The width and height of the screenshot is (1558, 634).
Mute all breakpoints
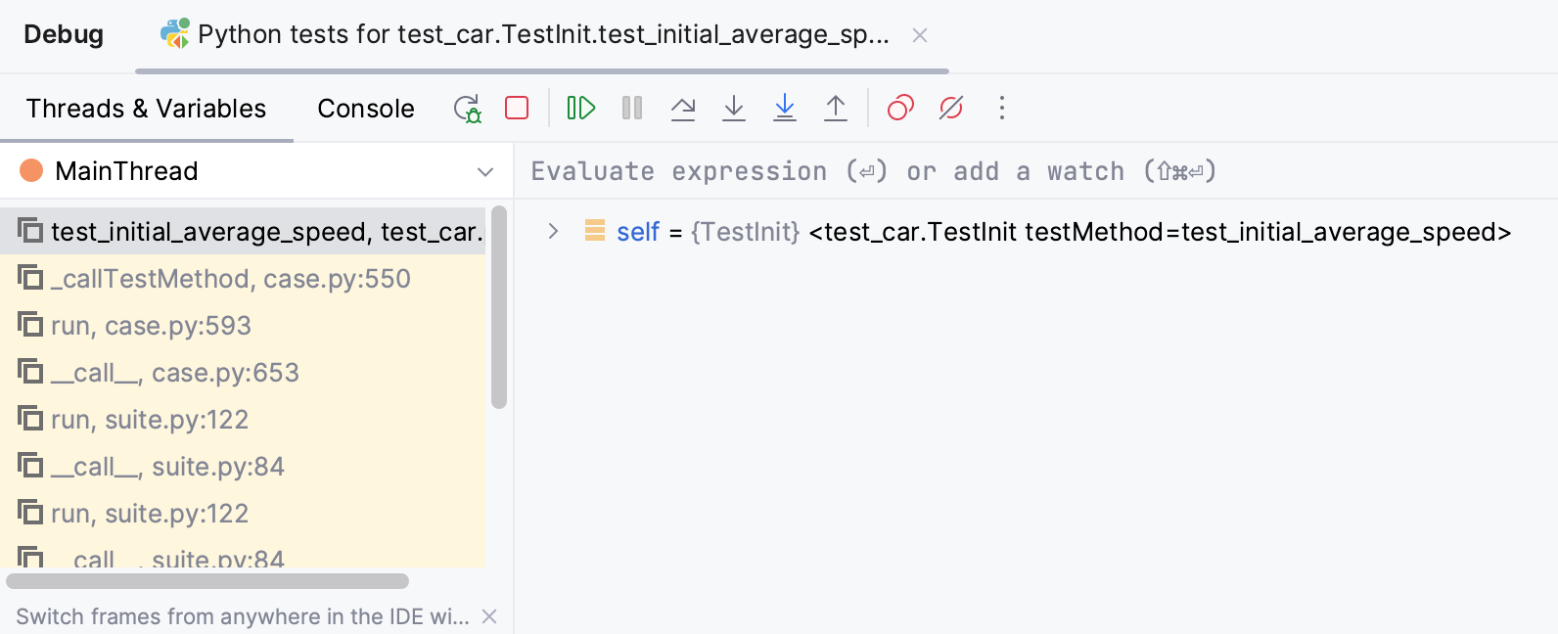[x=950, y=109]
